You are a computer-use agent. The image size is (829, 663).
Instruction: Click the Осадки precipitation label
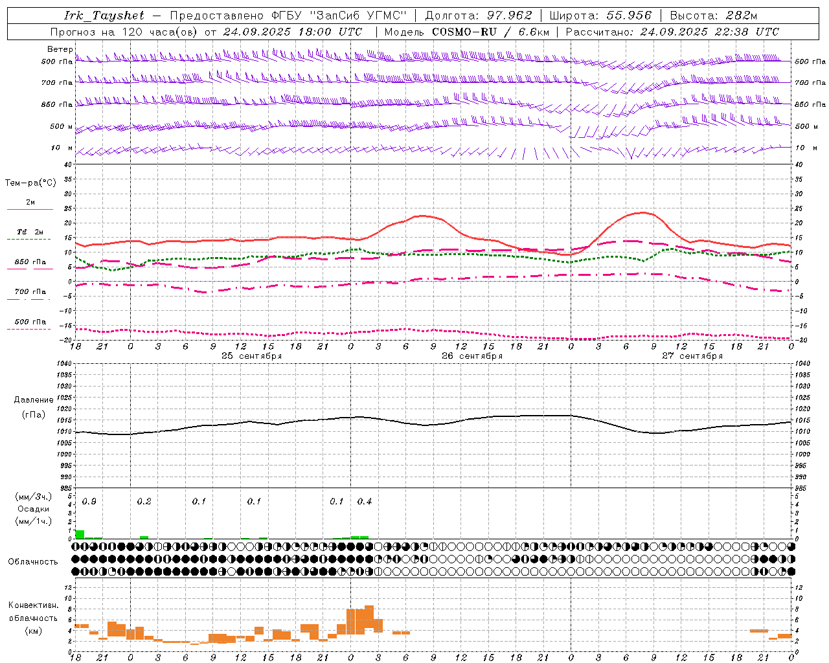34,509
